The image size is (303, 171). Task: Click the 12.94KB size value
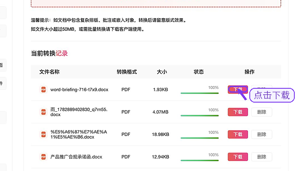tap(161, 157)
